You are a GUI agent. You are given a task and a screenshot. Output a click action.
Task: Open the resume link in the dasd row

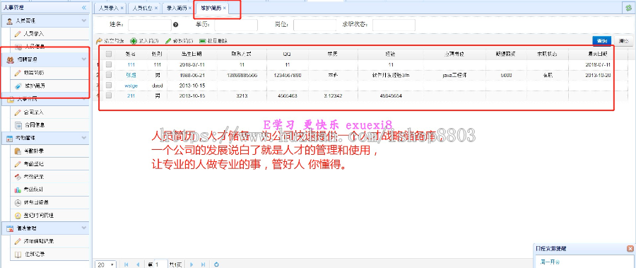(131, 86)
